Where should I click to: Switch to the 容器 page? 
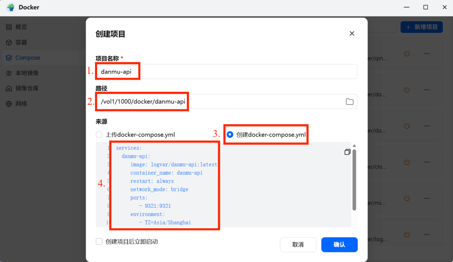pos(9,42)
